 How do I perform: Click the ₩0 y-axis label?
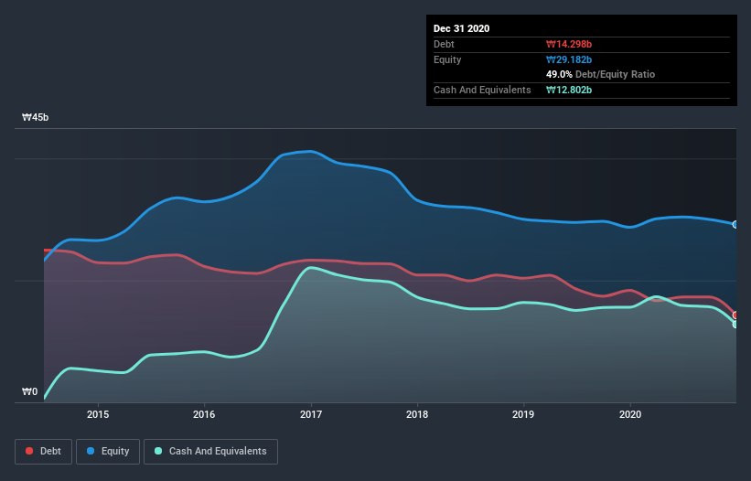click(29, 391)
